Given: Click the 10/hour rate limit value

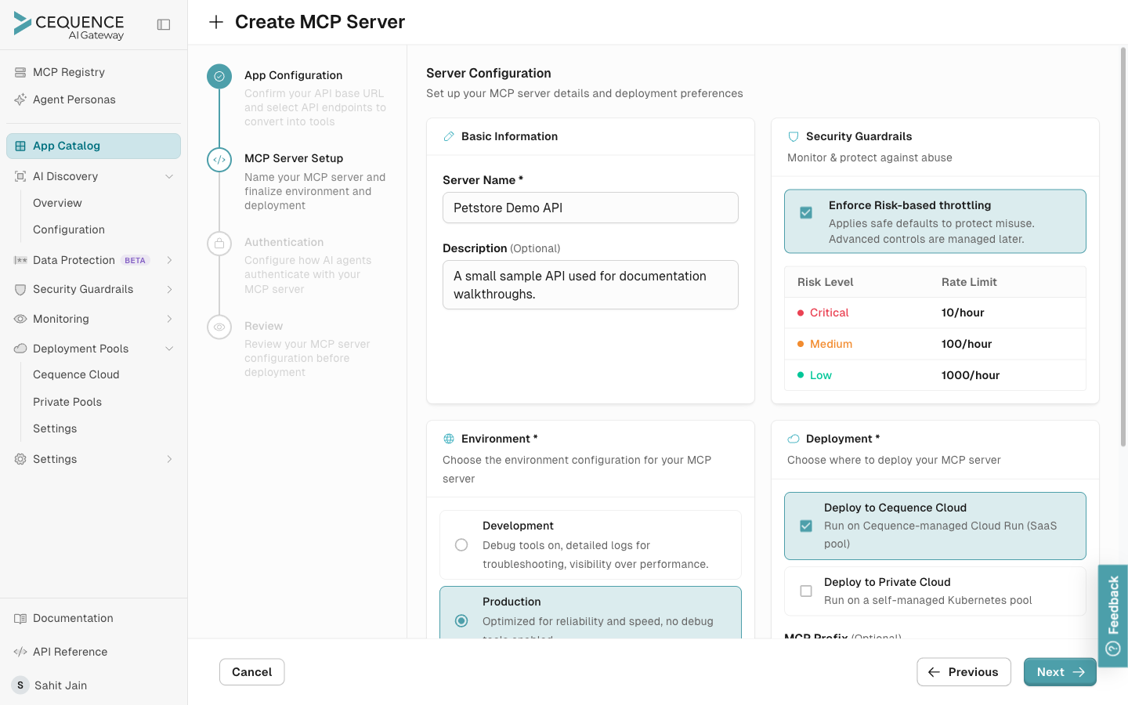Looking at the screenshot, I should (963, 313).
